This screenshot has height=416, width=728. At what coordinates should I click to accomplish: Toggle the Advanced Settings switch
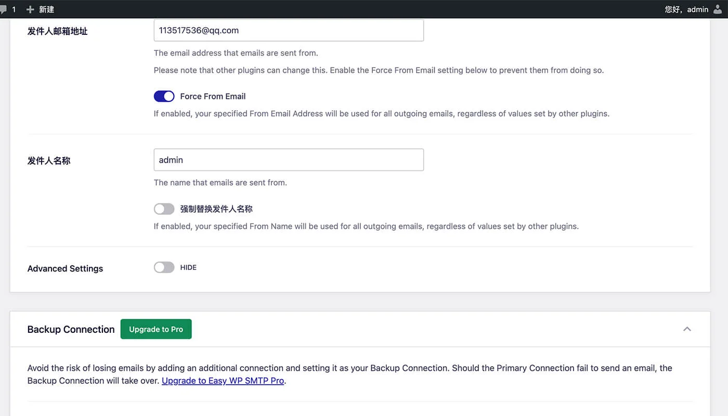coord(164,267)
